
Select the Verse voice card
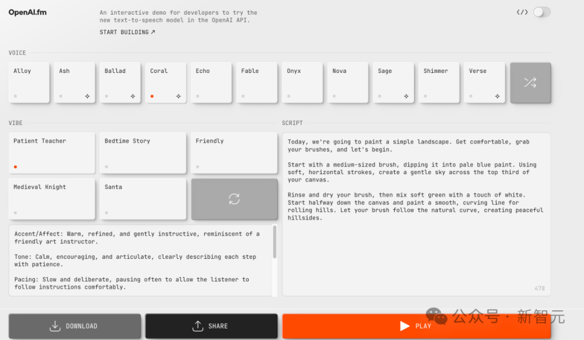[x=485, y=83]
